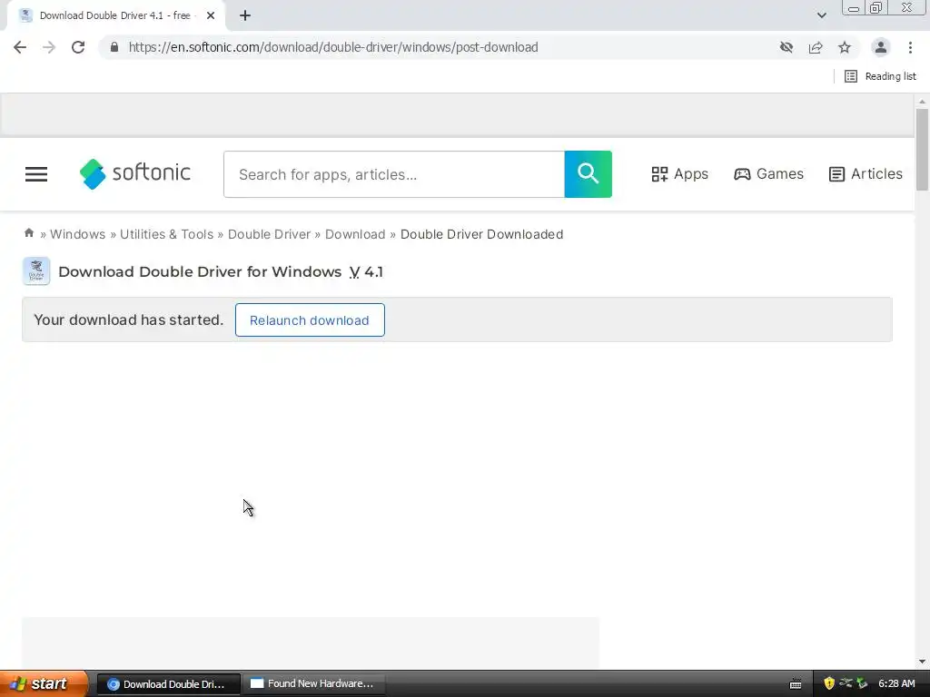Click the on-screen keyboard tray icon
This screenshot has width=930, height=697.
(x=796, y=684)
